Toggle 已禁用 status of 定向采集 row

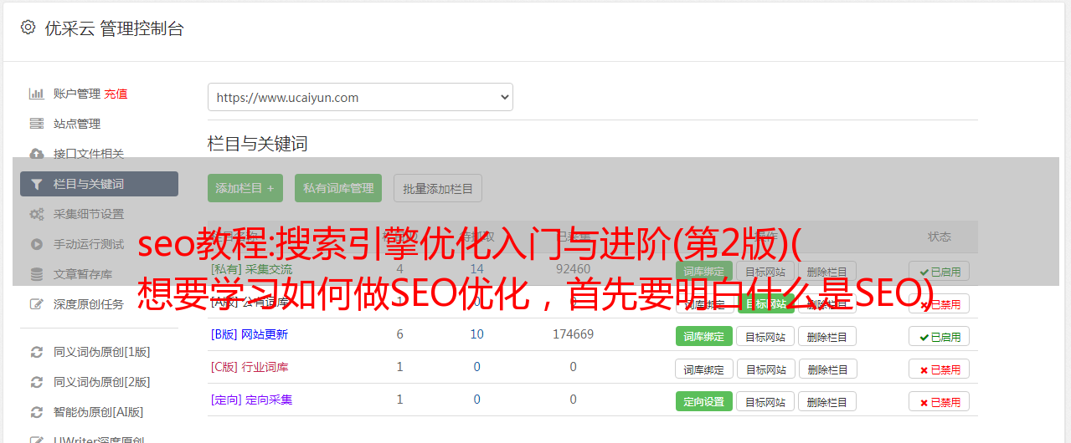coord(940,401)
